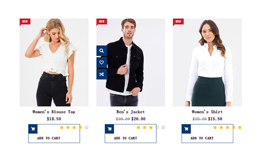Click NEW badge on Women's Shirt

[x=178, y=21]
